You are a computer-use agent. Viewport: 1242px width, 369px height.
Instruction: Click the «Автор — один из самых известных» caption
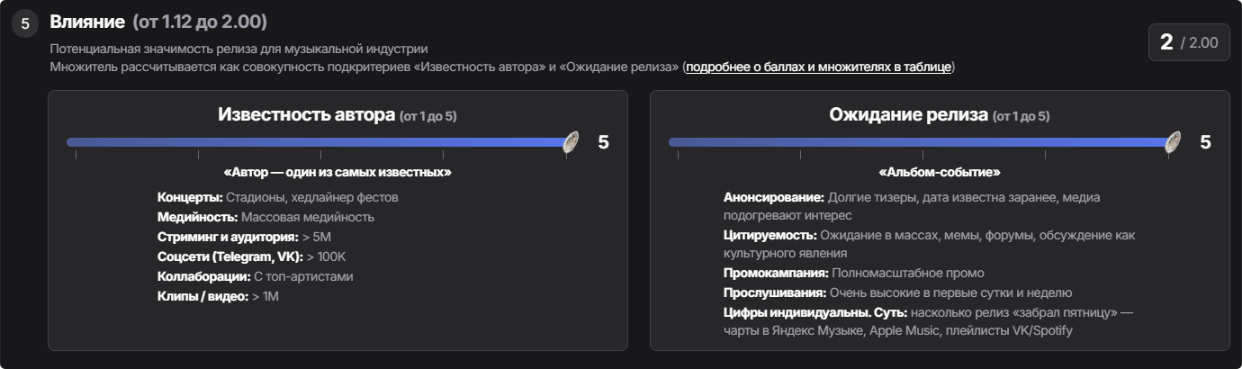[337, 172]
